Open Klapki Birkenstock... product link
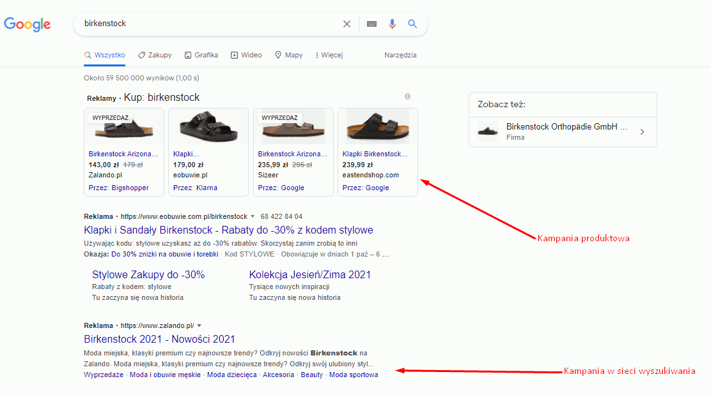Viewport: 711px width, 395px height. click(x=375, y=154)
